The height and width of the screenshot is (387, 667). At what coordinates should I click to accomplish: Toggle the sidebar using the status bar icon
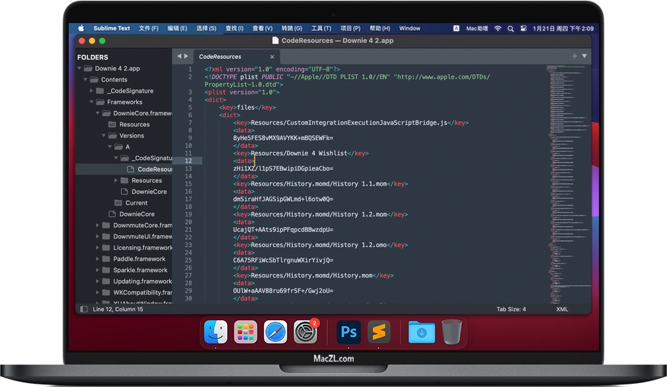pyautogui.click(x=83, y=309)
